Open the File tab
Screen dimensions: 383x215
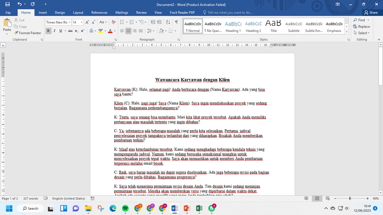[x=8, y=12]
